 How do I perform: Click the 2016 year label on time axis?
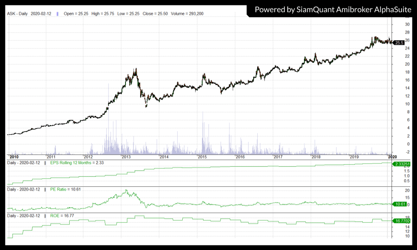(240, 157)
